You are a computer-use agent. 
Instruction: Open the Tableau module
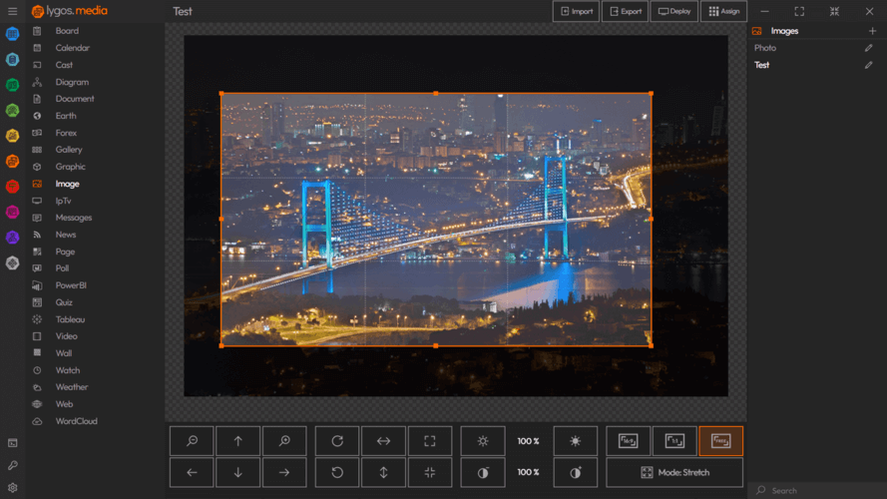click(x=70, y=319)
